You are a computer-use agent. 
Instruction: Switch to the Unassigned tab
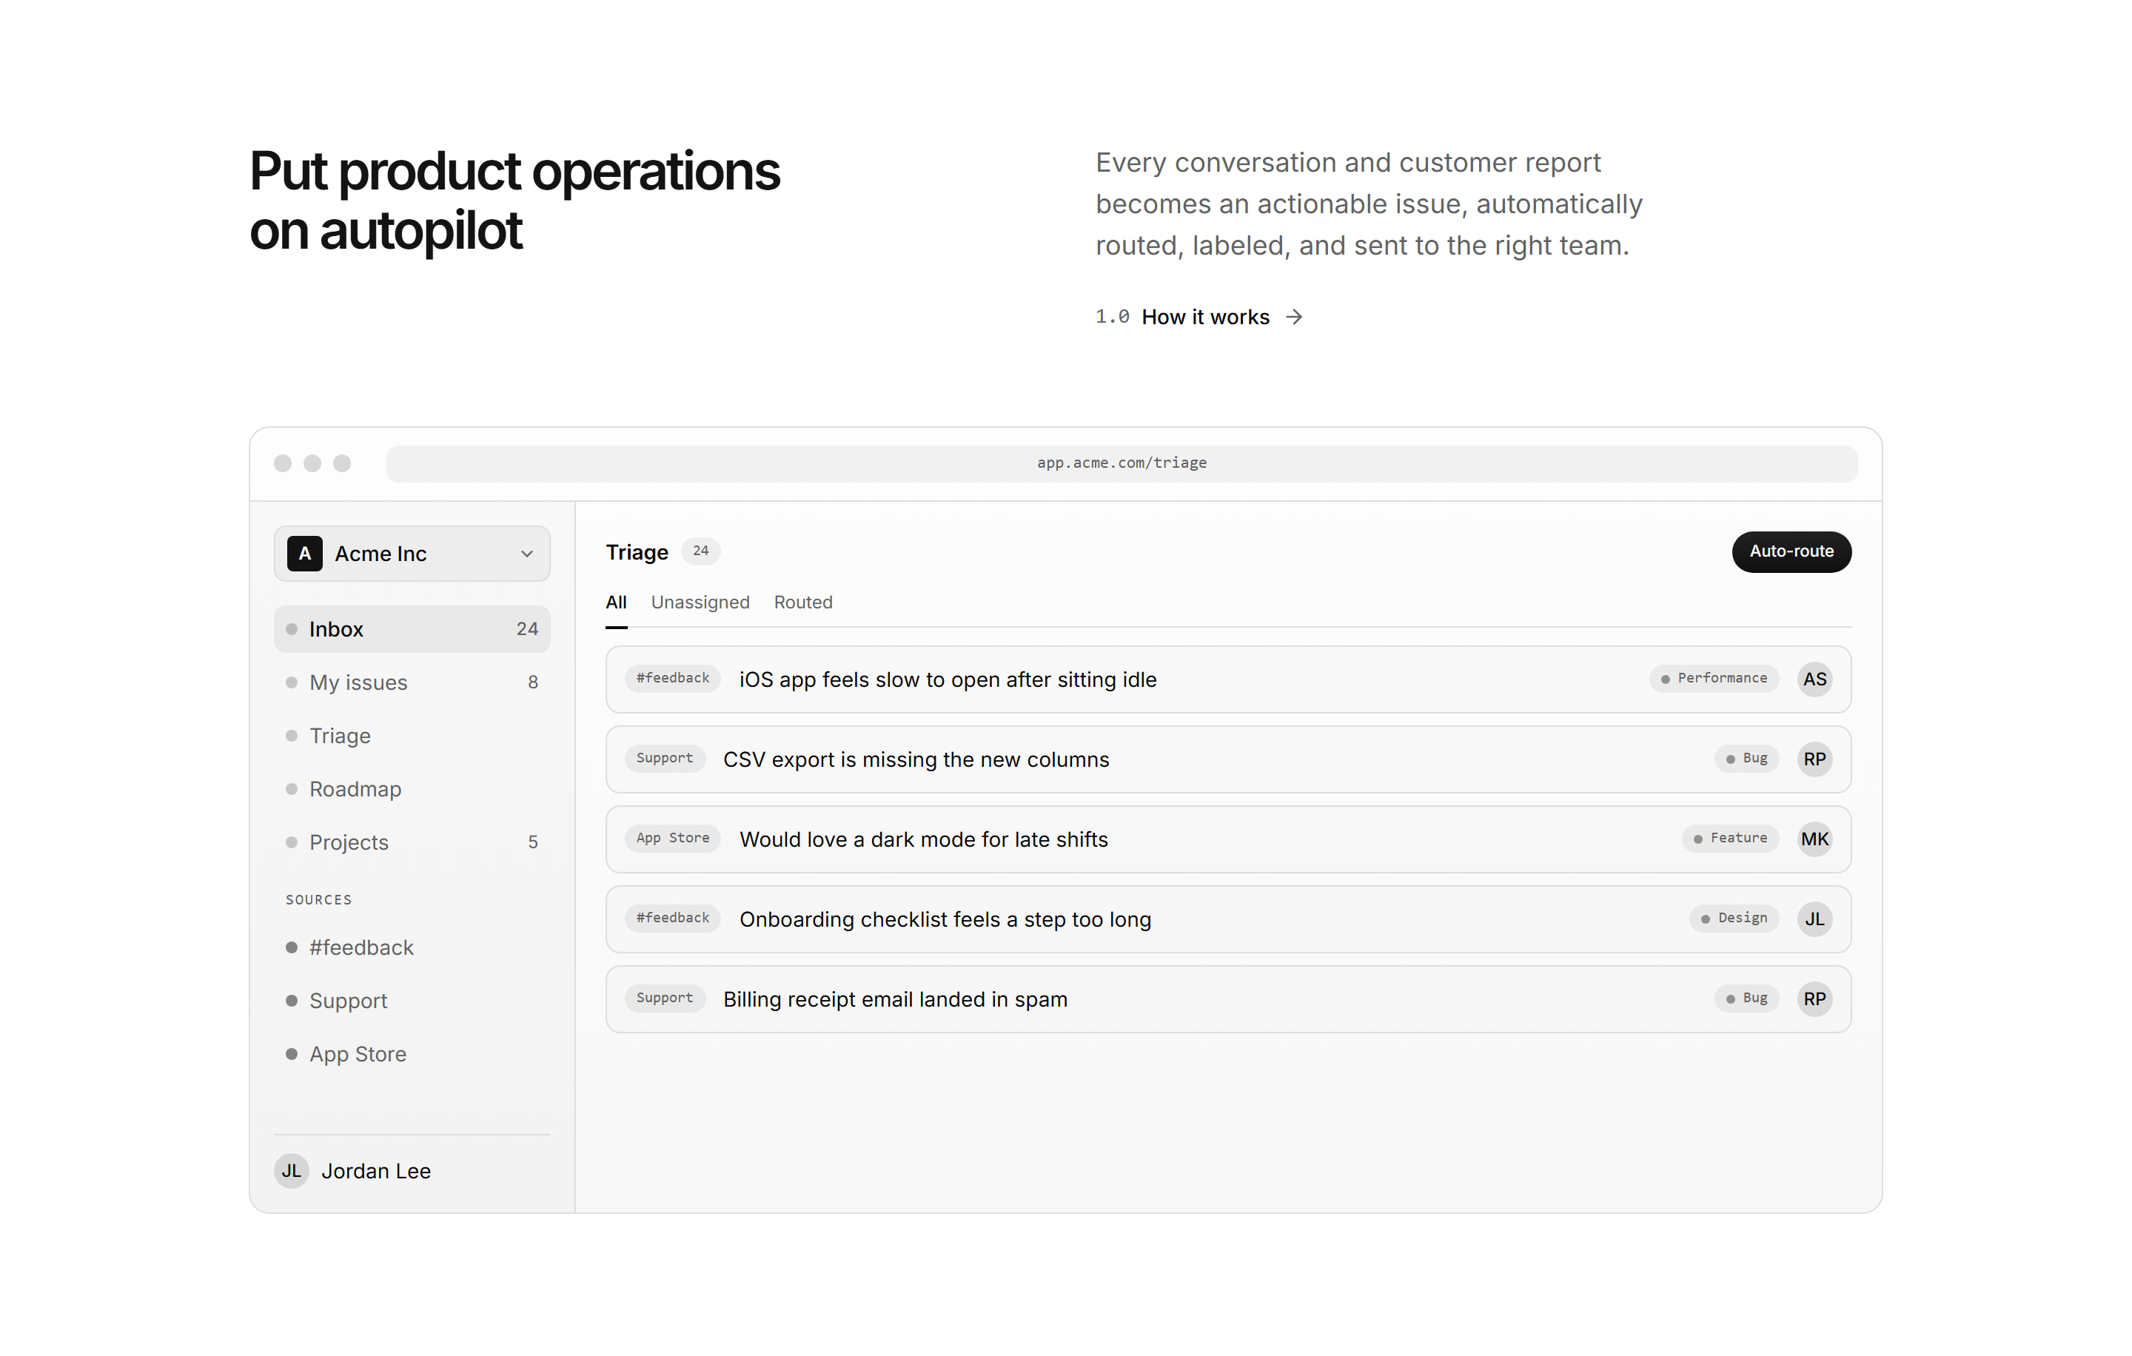700,603
